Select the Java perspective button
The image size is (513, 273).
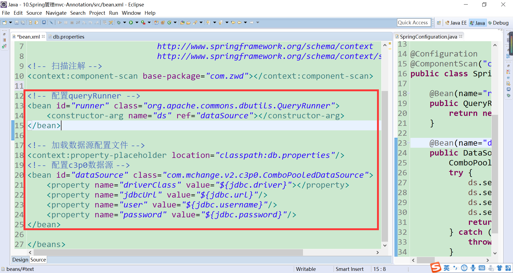[477, 23]
